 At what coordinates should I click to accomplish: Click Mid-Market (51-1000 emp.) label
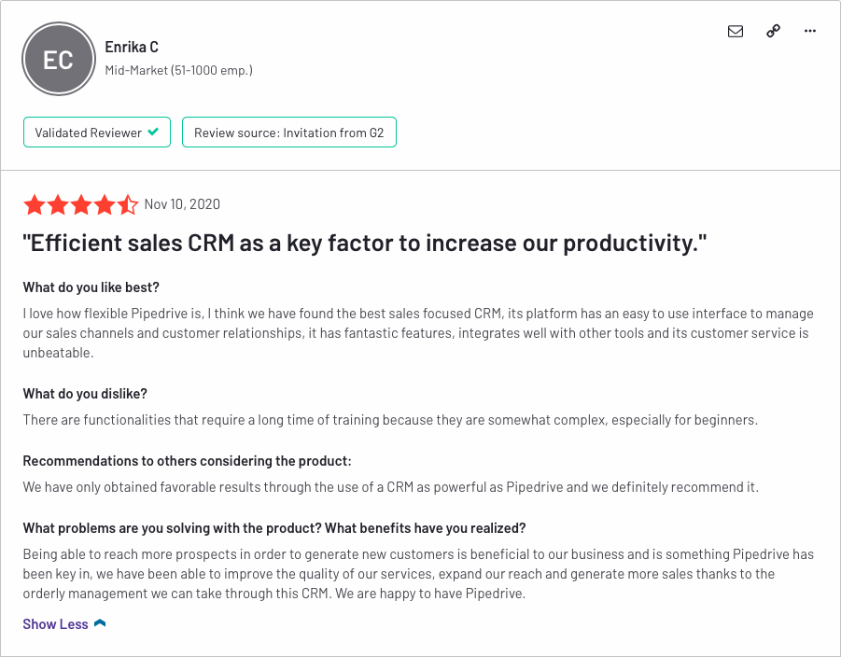[x=178, y=70]
